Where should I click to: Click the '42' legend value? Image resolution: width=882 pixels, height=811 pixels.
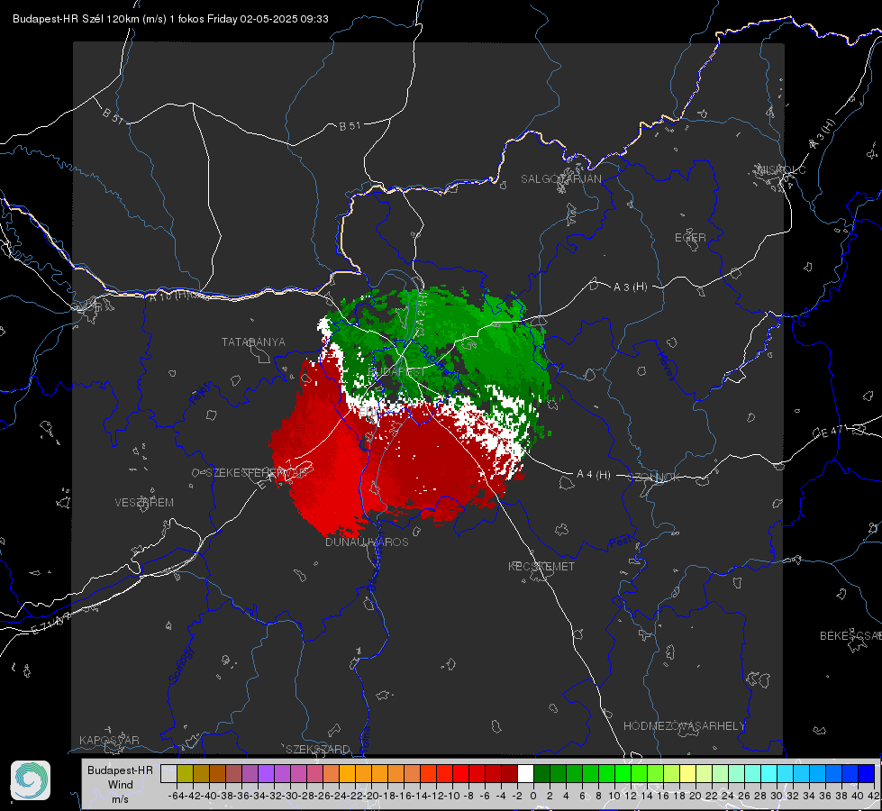(874, 796)
